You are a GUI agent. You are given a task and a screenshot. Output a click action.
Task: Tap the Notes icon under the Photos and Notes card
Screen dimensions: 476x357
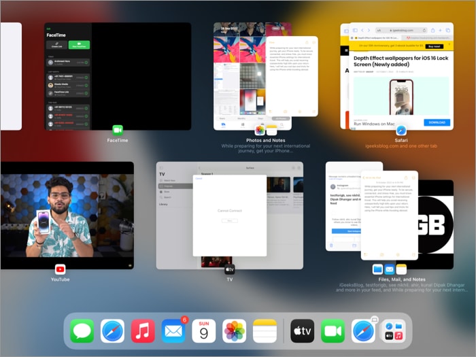tap(272, 131)
